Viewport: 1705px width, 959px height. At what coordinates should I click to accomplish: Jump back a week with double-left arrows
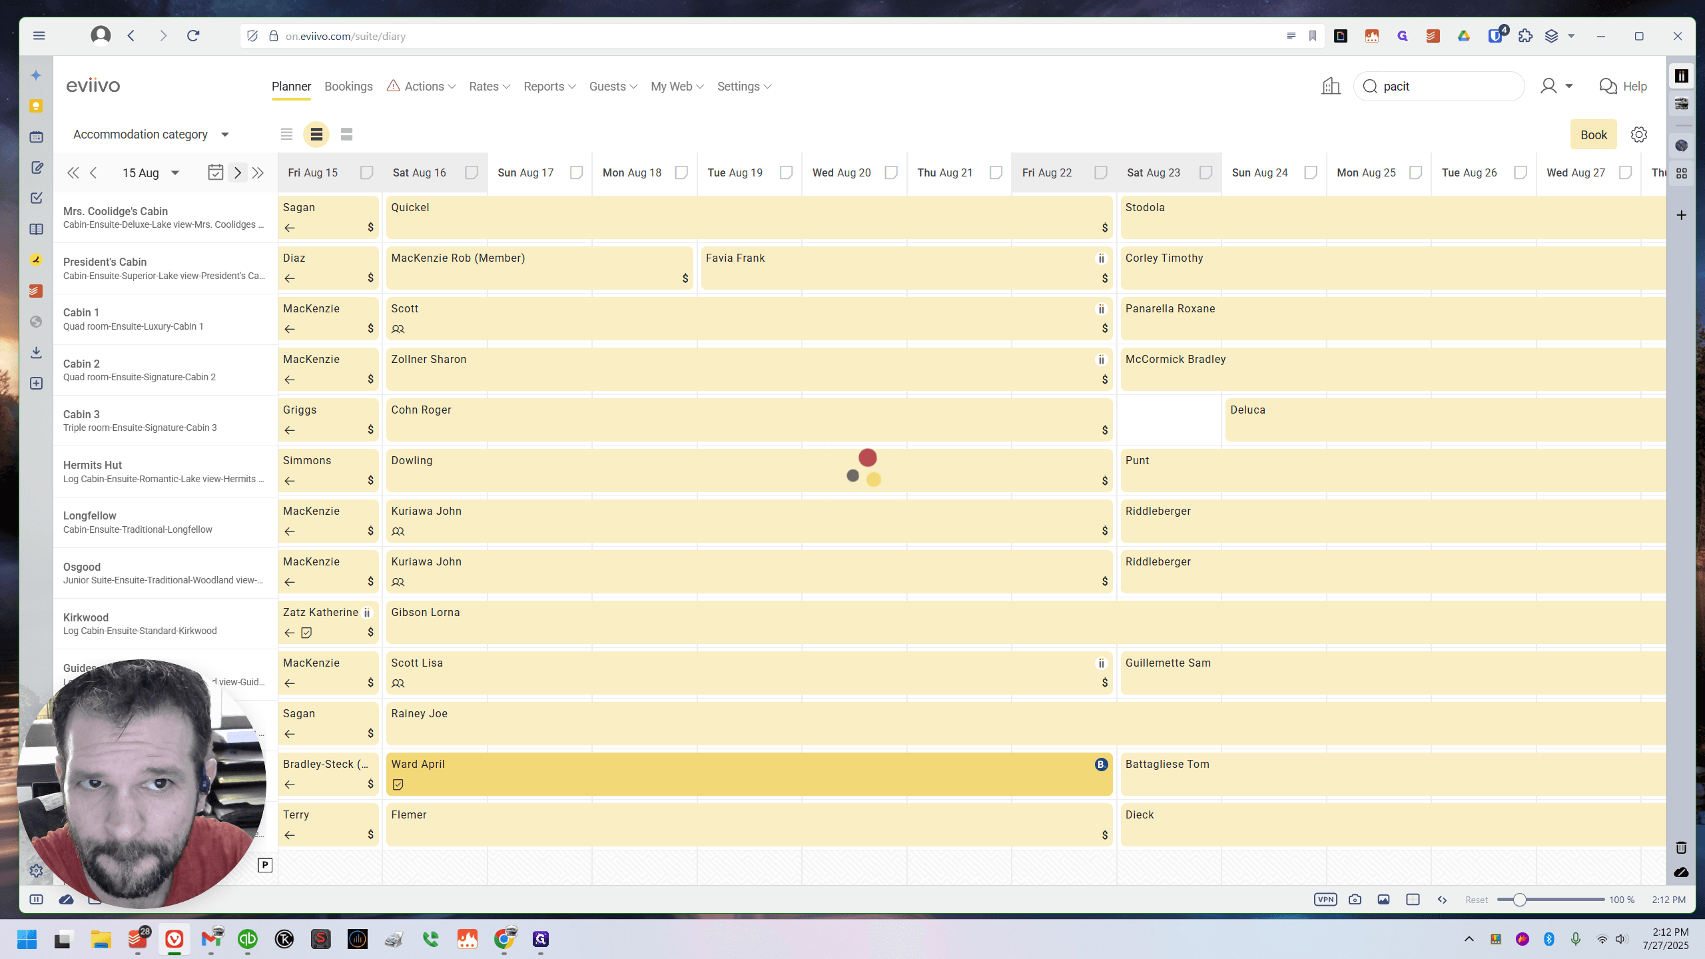coord(73,173)
